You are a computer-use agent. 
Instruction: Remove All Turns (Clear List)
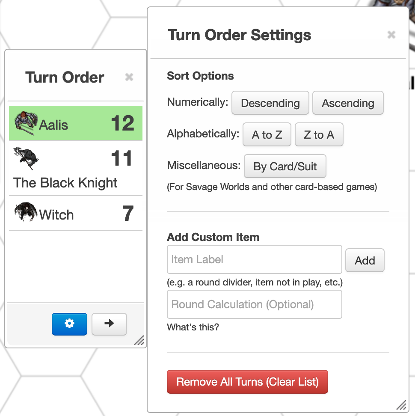(247, 382)
